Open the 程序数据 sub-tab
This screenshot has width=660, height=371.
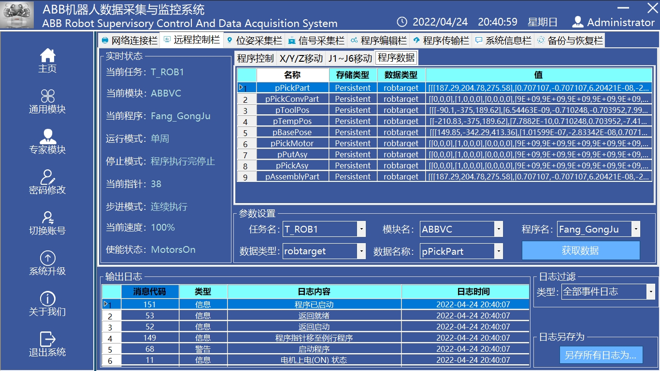(x=396, y=58)
